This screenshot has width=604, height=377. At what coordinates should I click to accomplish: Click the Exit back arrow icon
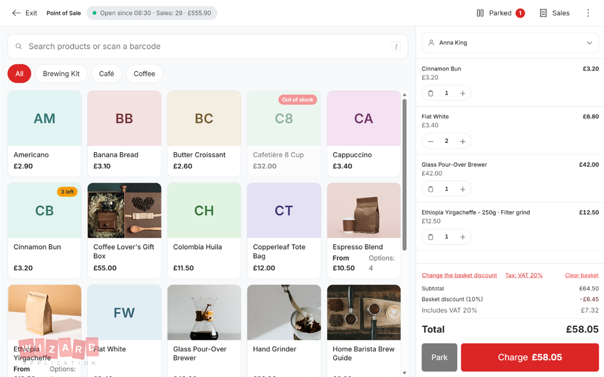point(17,13)
